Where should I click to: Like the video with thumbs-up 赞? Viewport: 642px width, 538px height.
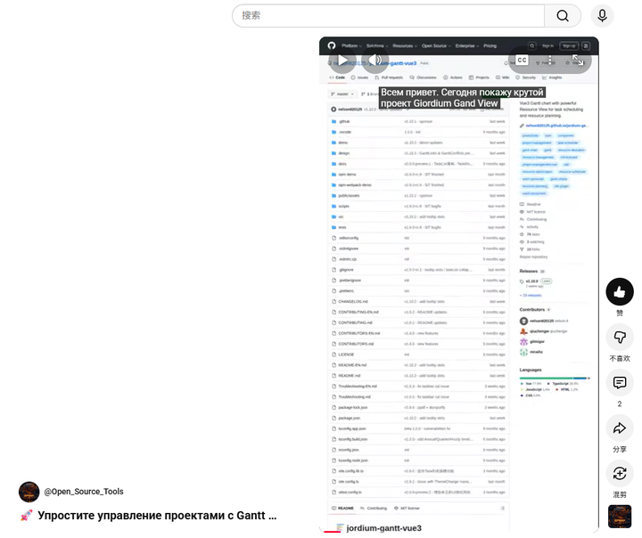[x=620, y=291]
